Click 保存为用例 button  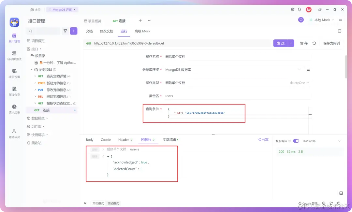[331, 43]
